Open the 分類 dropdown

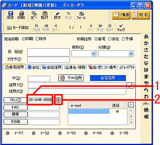coord(131,54)
